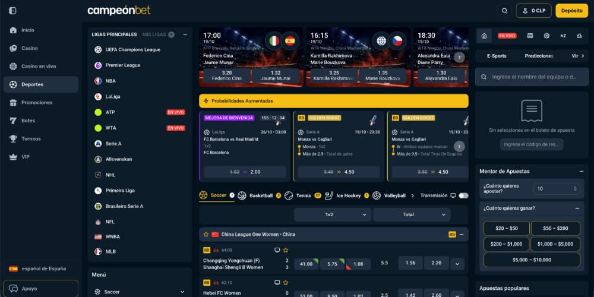Open the A-Z sports list icon
The width and height of the screenshot is (594, 297).
click(x=563, y=36)
